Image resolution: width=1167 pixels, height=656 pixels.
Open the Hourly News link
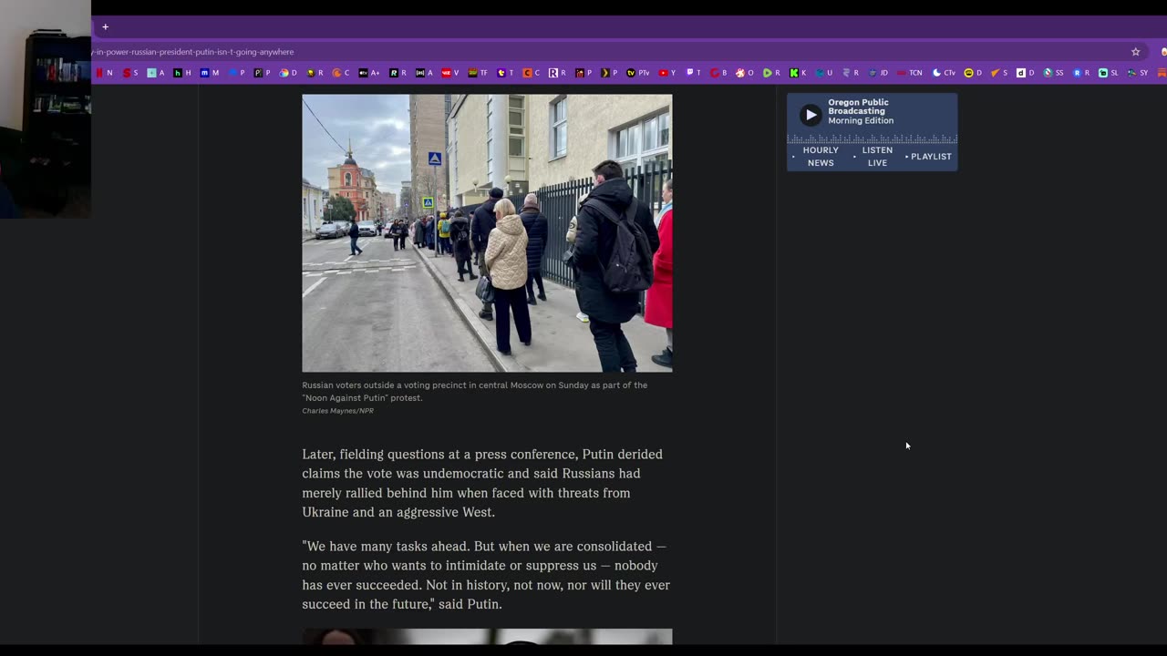821,157
